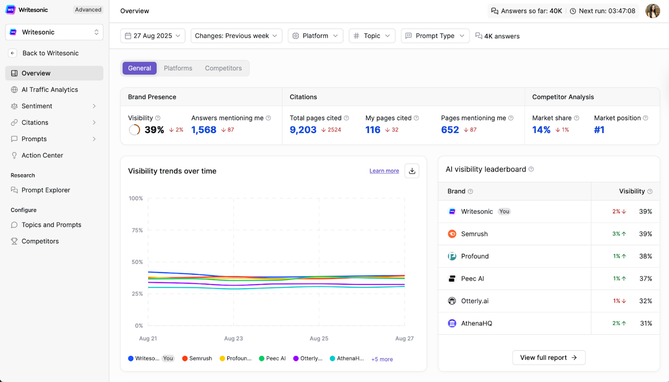Open the 27 Aug 2025 date dropdown
Screen dimensions: 669x382
click(x=153, y=36)
